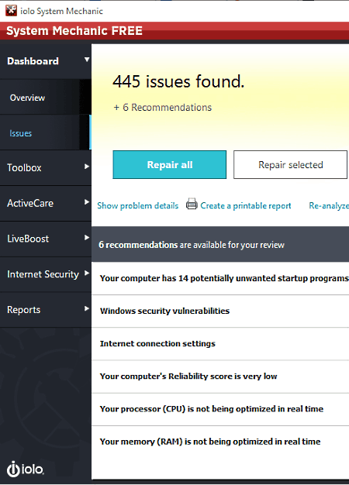The height and width of the screenshot is (485, 349).
Task: Select 'Windows security vulnerabilities' row
Action: (220, 311)
